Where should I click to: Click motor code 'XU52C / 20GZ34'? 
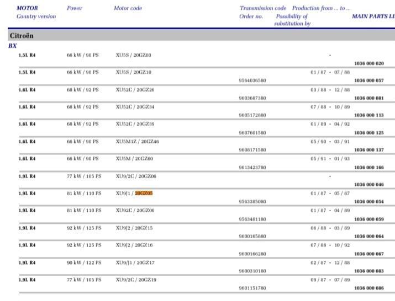click(x=135, y=107)
